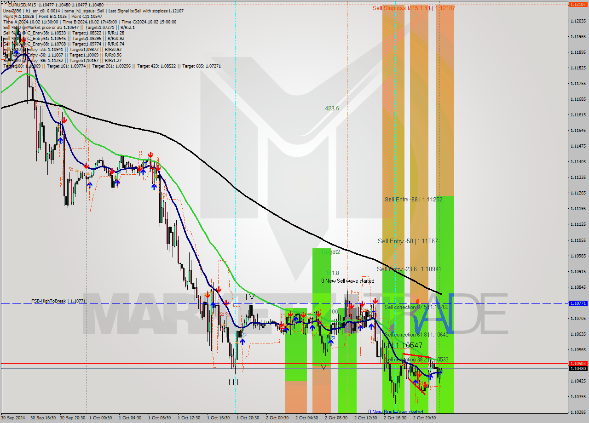Click the '2 Oct 16:30' time axis label
This screenshot has width=589, height=423.
[395, 418]
